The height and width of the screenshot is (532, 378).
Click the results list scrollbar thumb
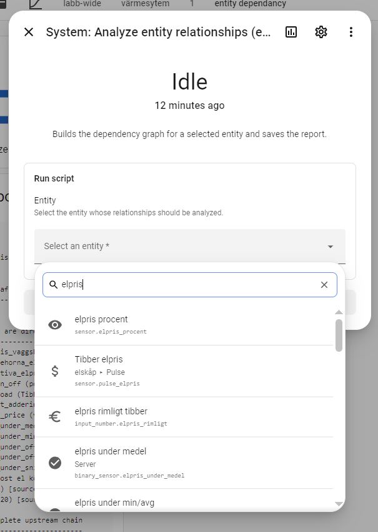click(339, 335)
